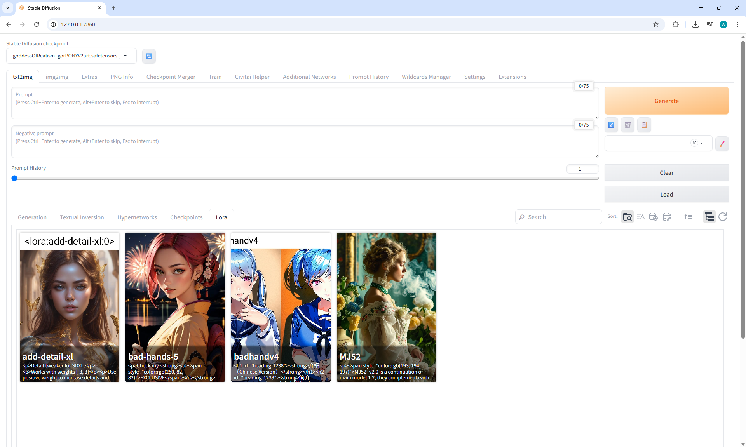Image resolution: width=746 pixels, height=447 pixels.
Task: Click the Load button
Action: 666,195
